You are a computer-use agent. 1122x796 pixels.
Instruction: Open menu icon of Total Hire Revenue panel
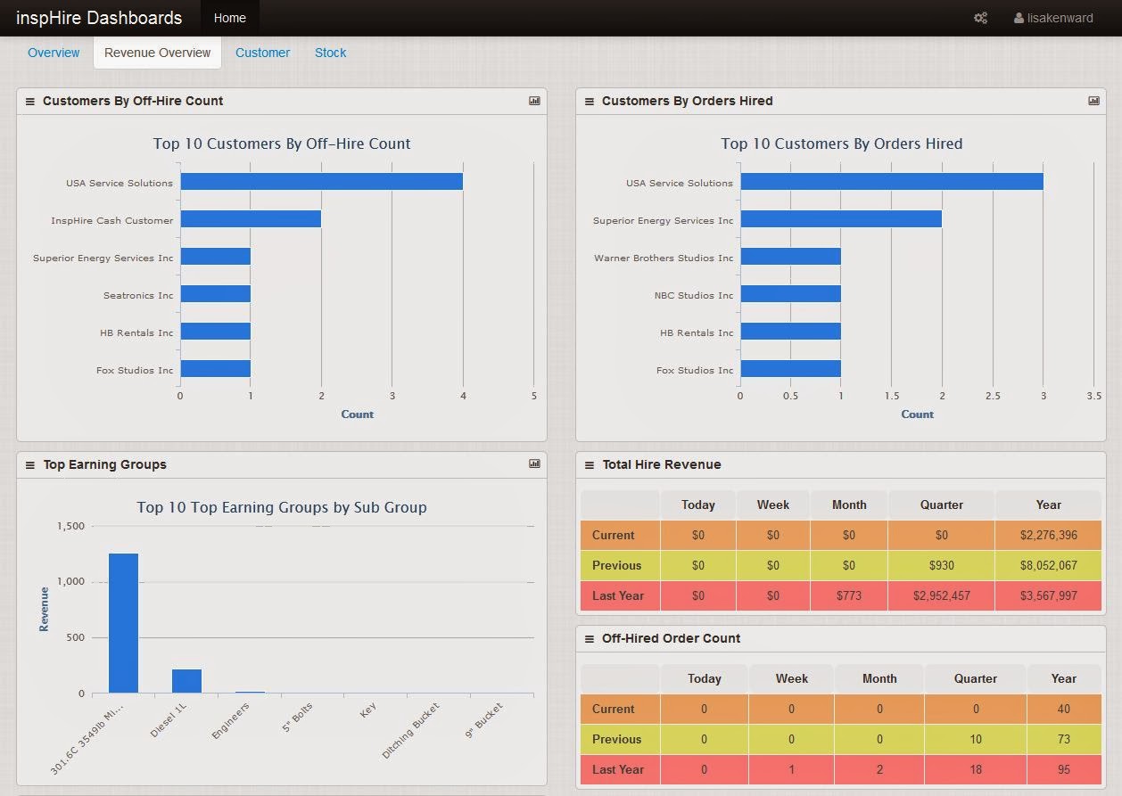589,465
